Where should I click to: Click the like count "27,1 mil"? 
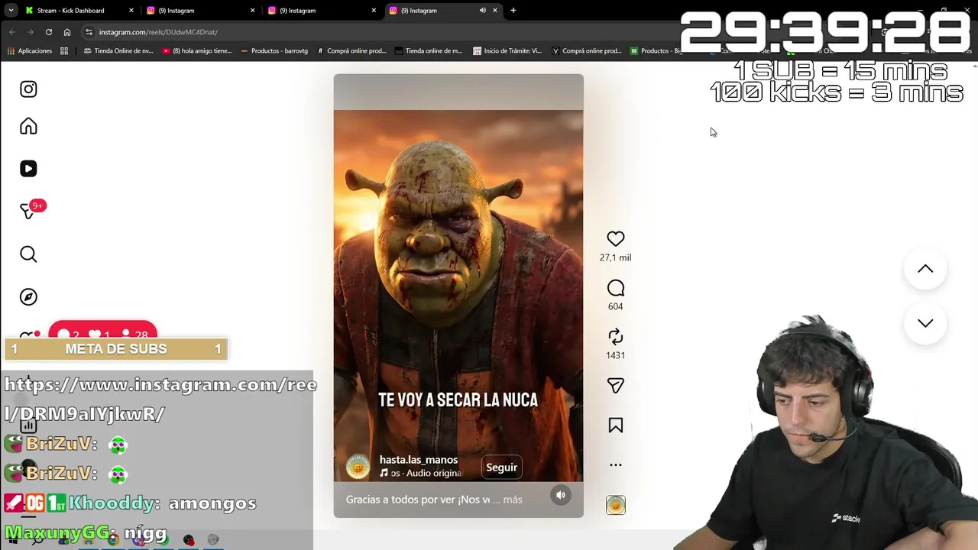tap(615, 257)
